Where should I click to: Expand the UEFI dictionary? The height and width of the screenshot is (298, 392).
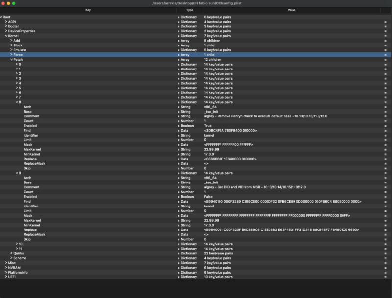6,277
